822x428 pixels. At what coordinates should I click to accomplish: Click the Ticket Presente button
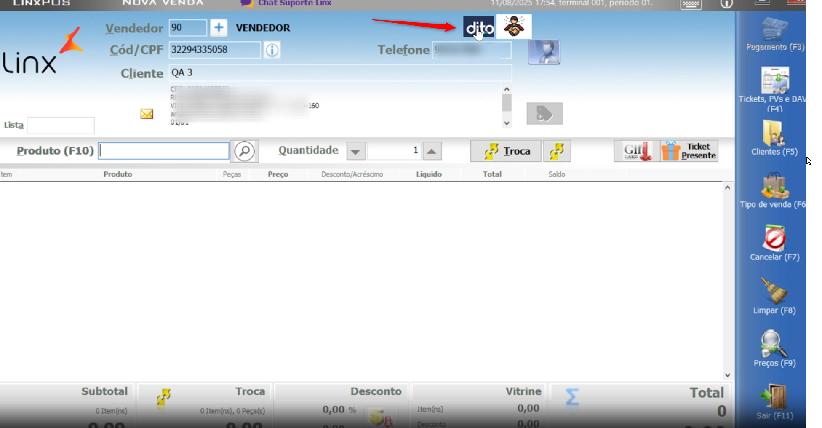click(x=689, y=151)
